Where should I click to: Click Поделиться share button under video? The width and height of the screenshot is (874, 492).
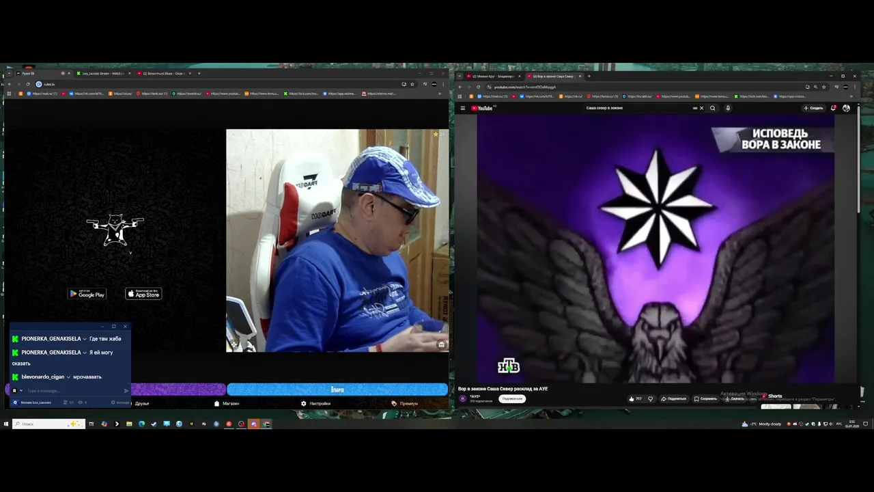pyautogui.click(x=673, y=398)
